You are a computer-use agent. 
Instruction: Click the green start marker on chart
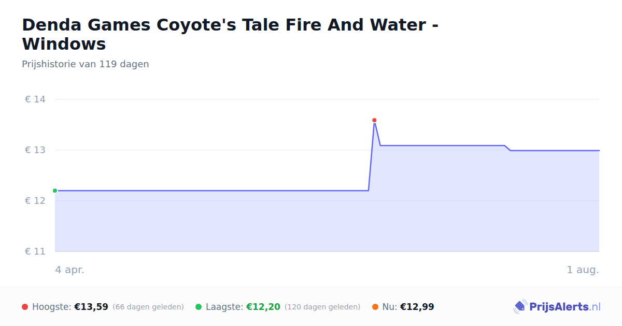tap(55, 191)
